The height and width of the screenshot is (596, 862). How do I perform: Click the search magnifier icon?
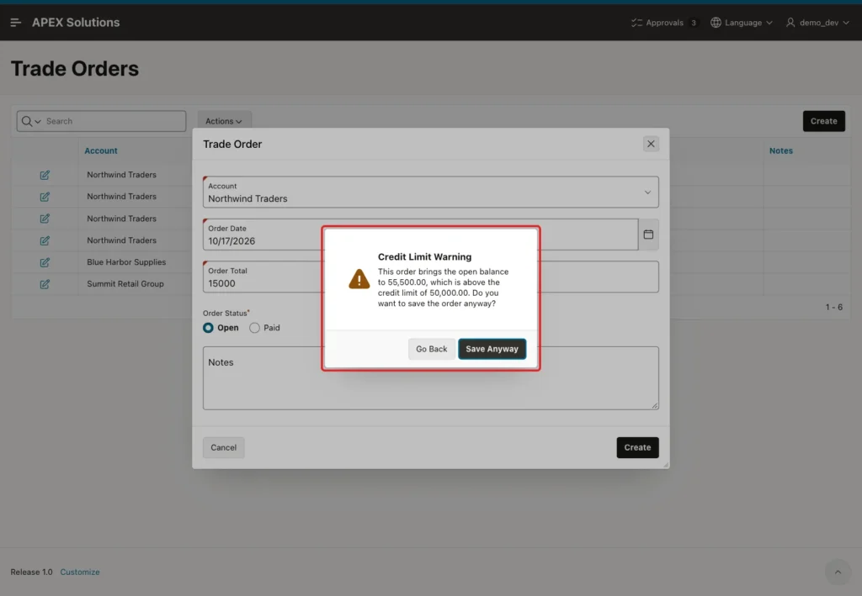click(26, 121)
